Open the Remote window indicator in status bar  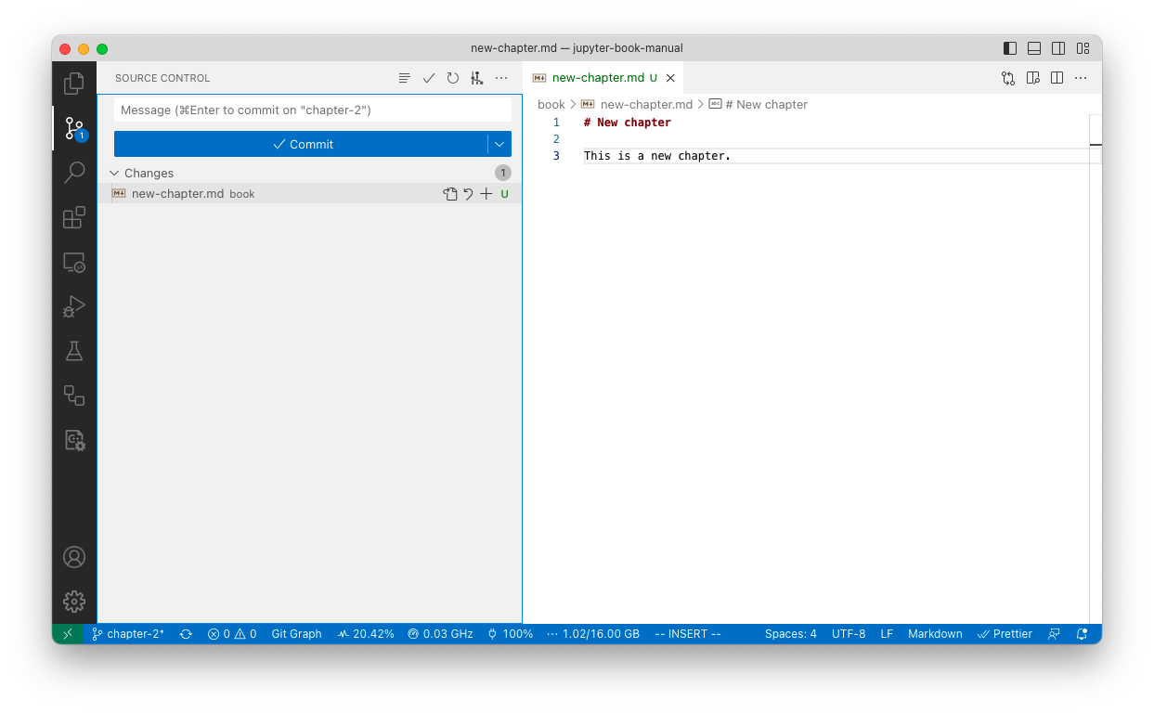click(67, 634)
